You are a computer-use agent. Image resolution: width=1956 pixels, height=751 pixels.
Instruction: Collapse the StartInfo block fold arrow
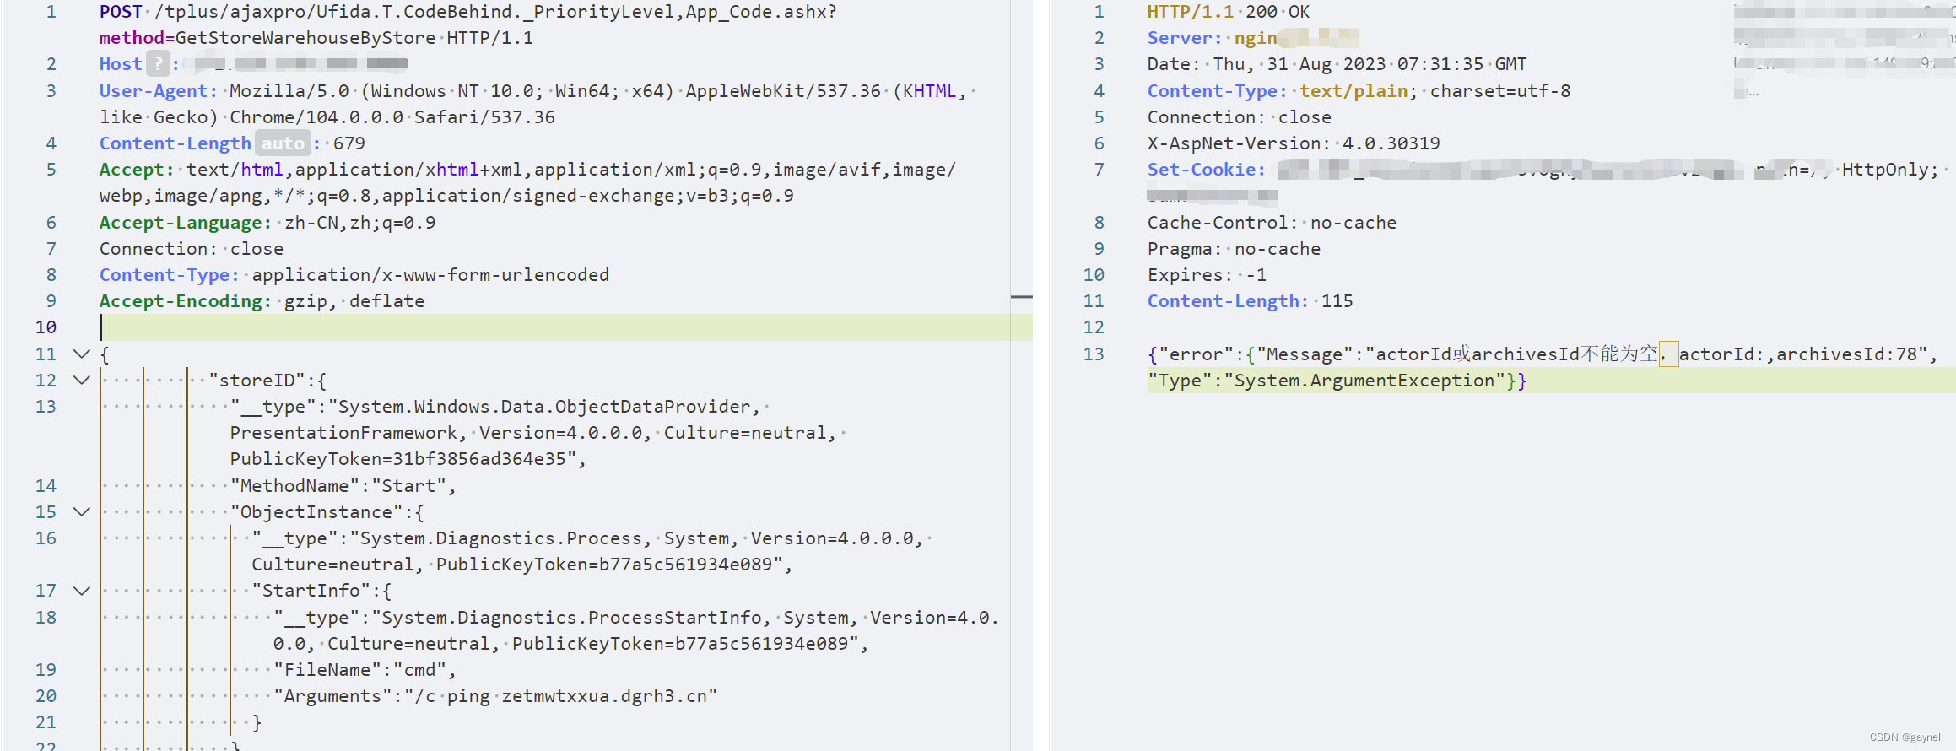pos(82,591)
